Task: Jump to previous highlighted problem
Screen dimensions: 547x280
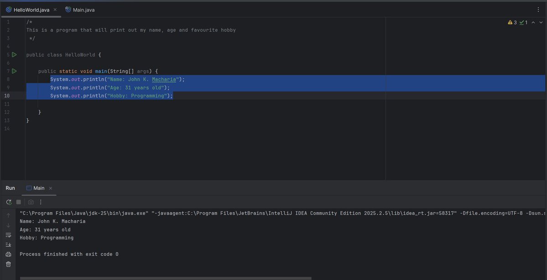Action: pyautogui.click(x=533, y=22)
